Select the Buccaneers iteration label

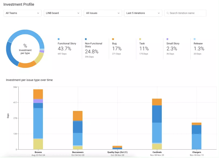coord(78,152)
